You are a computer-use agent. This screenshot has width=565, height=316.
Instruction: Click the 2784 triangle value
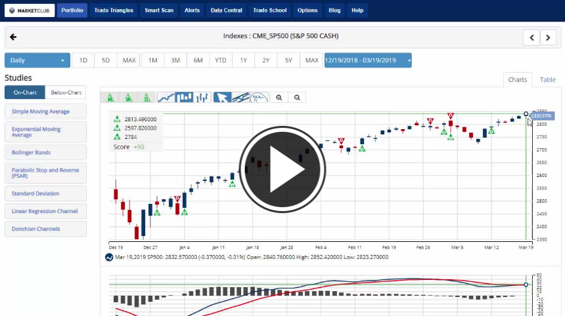point(131,137)
